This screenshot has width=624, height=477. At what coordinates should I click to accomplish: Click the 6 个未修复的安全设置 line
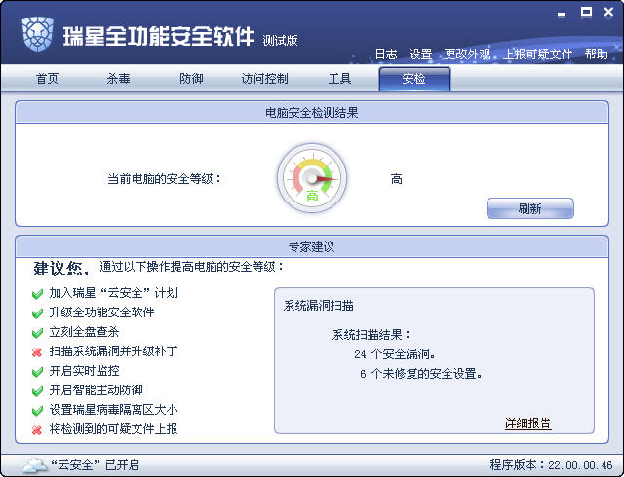coord(420,374)
